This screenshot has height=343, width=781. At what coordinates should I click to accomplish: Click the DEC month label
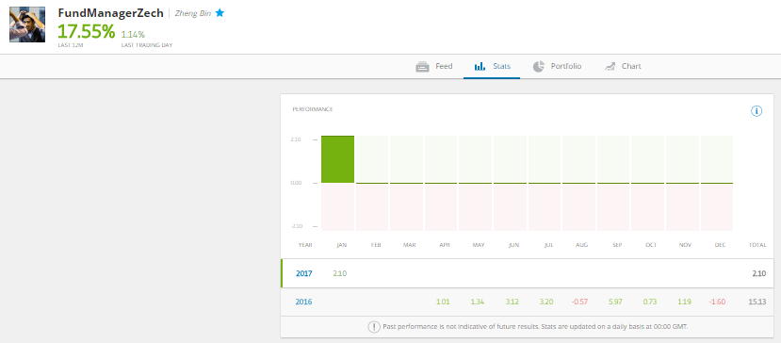coord(720,245)
